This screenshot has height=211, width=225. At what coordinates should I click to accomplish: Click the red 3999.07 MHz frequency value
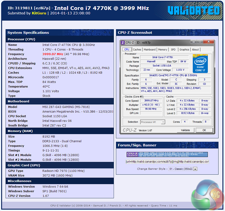pos(53,54)
